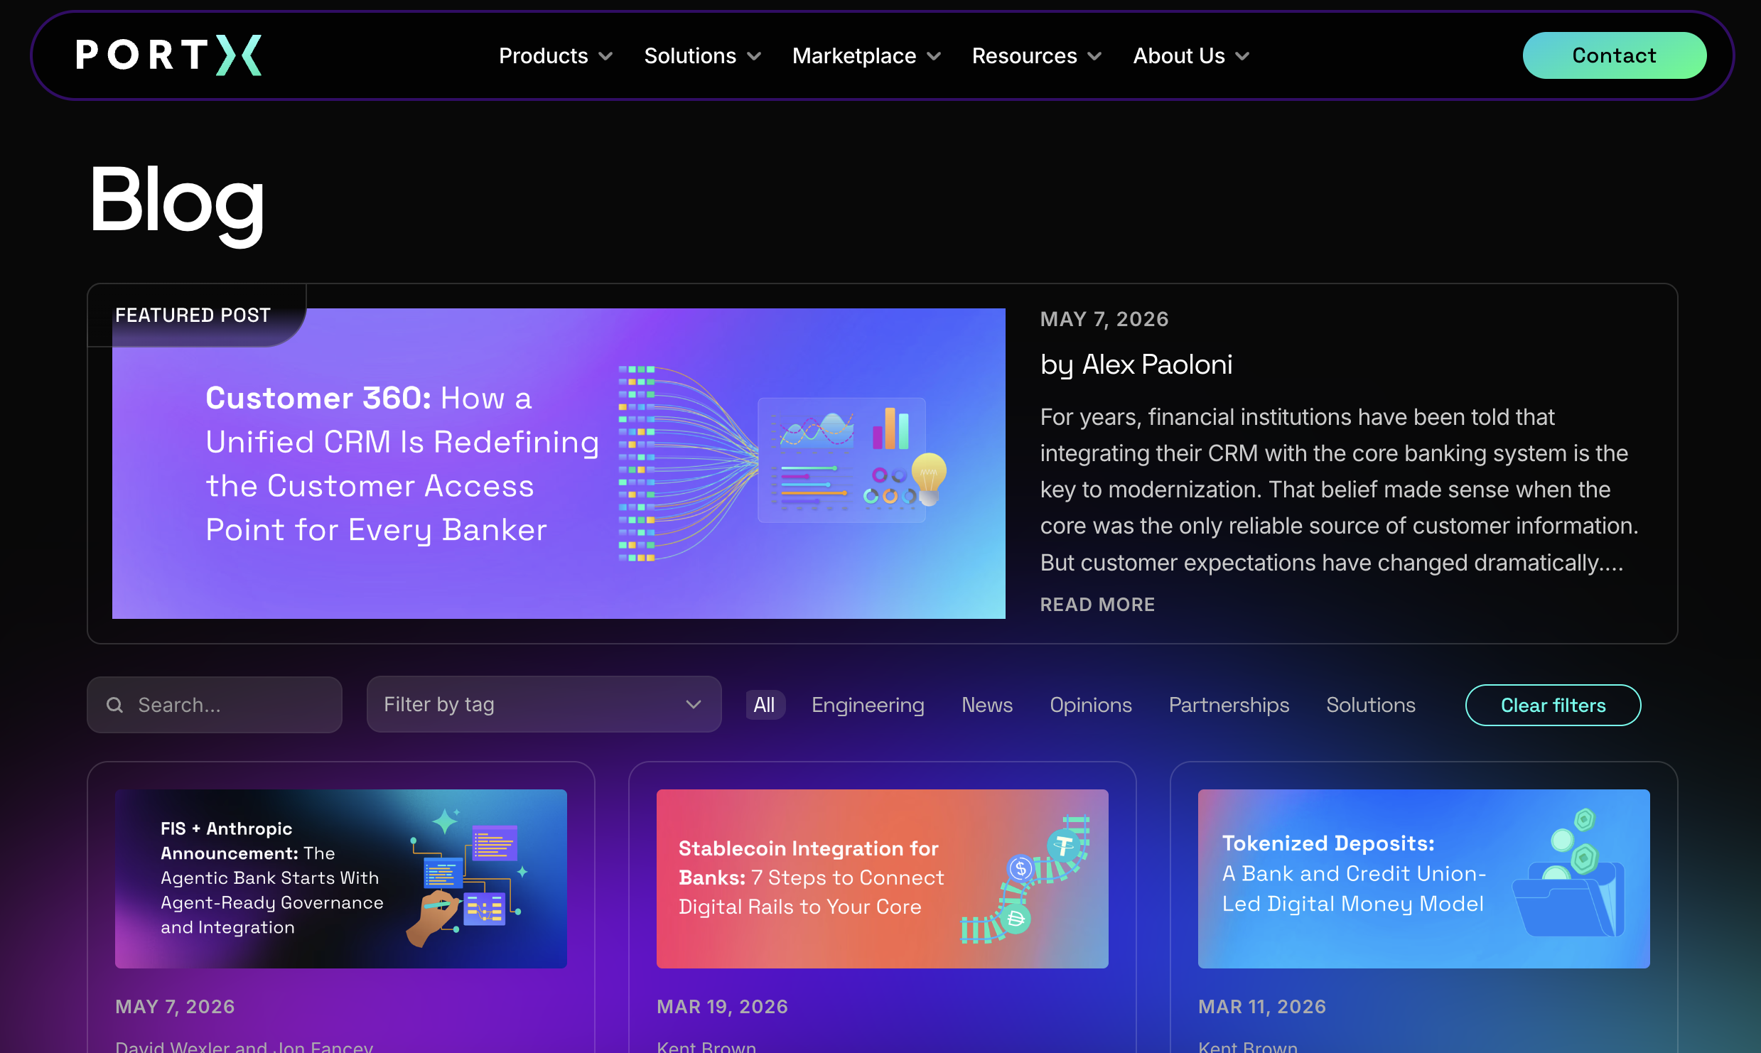
Task: Click the MAR 11, 2026 date
Action: [1262, 1007]
